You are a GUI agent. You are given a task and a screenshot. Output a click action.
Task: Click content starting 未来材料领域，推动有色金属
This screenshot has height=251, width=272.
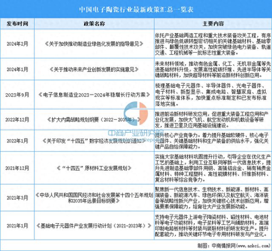click(213, 70)
